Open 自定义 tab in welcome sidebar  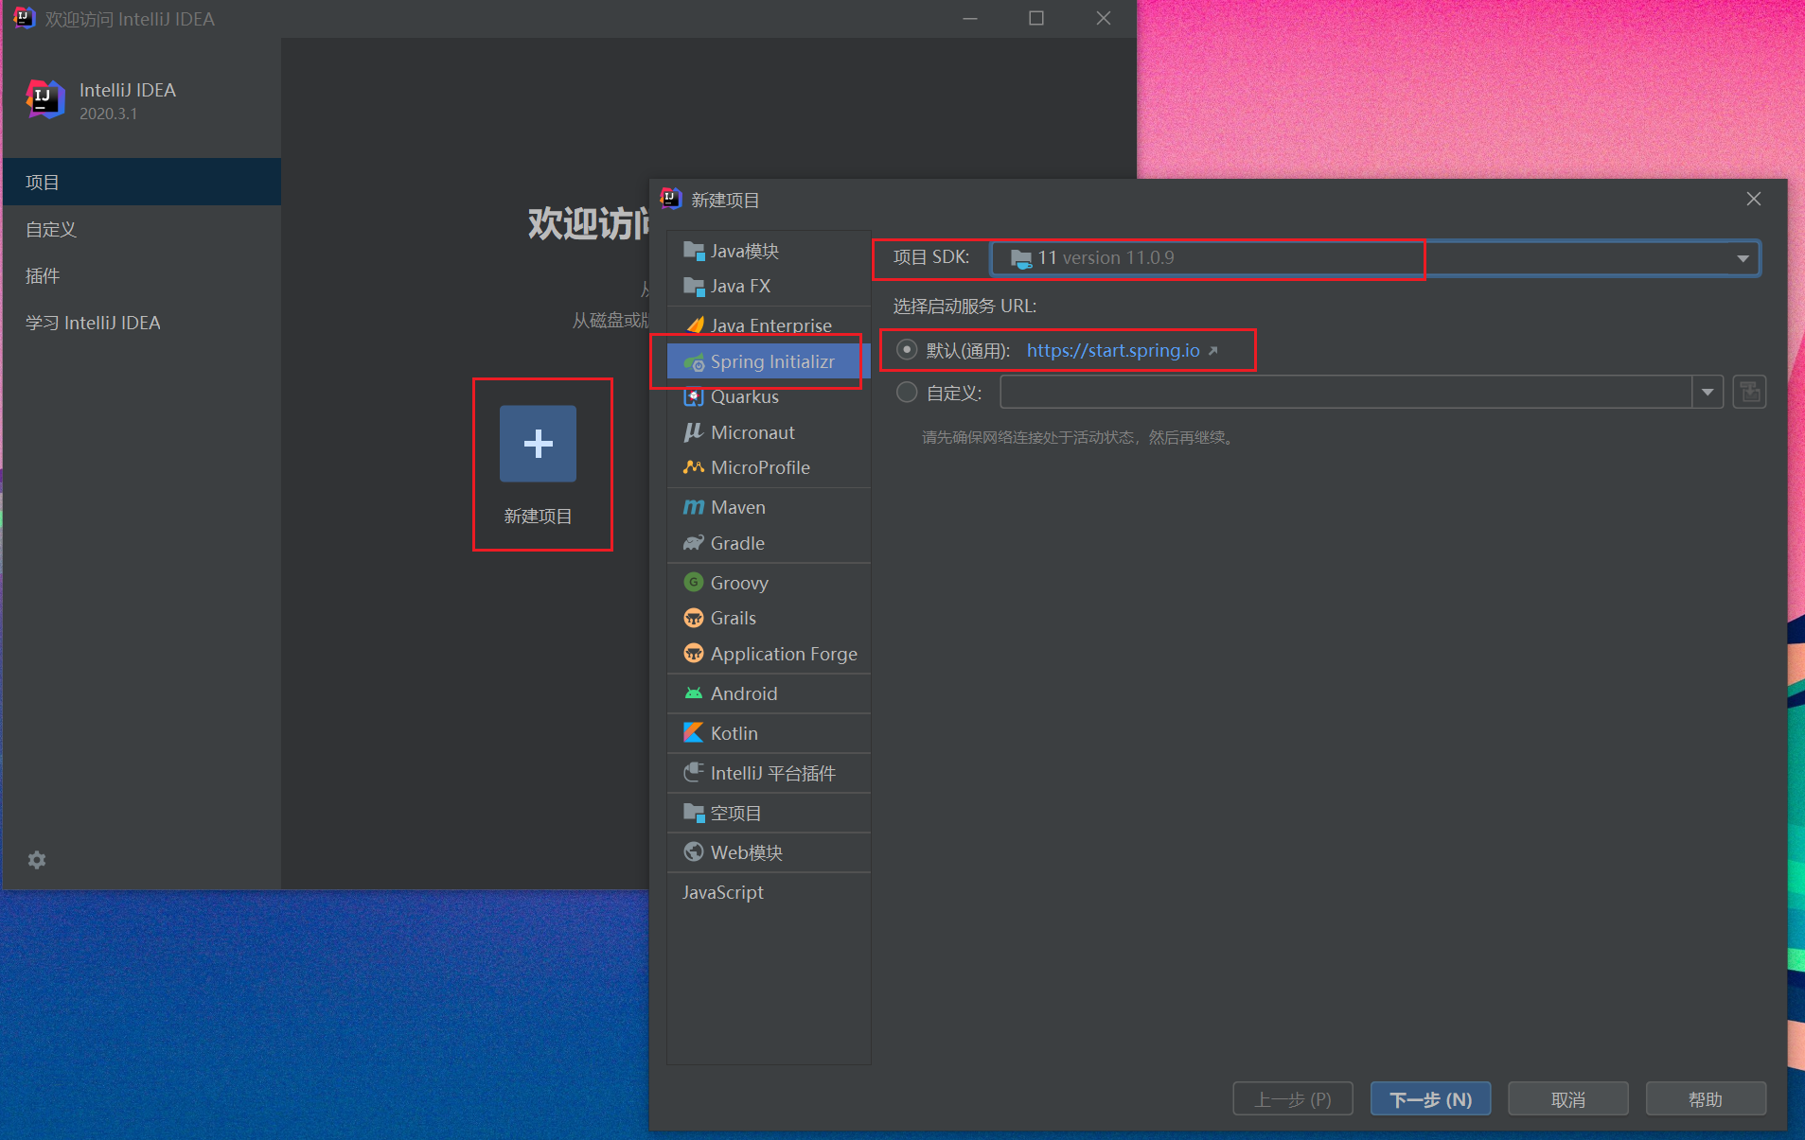pyautogui.click(x=142, y=229)
